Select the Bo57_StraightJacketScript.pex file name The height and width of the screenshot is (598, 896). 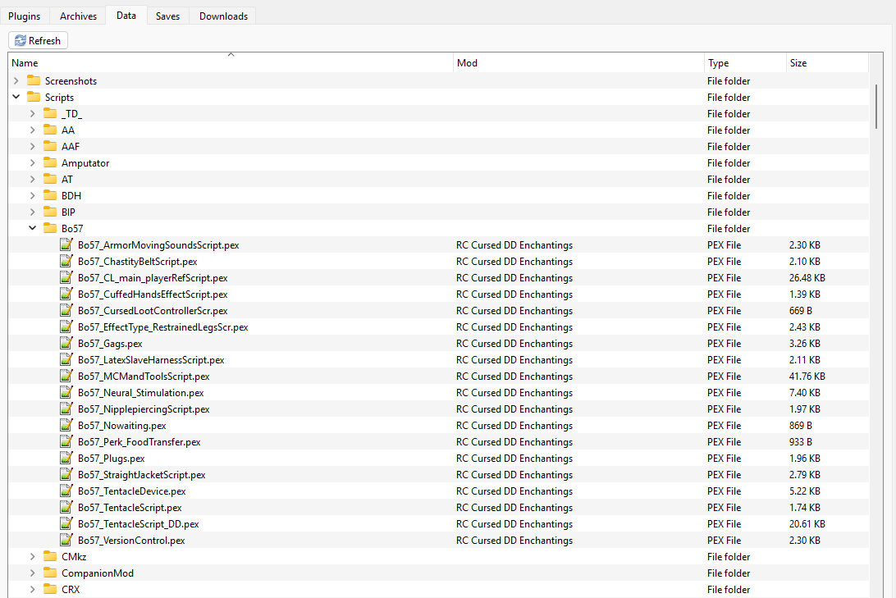[x=142, y=475]
